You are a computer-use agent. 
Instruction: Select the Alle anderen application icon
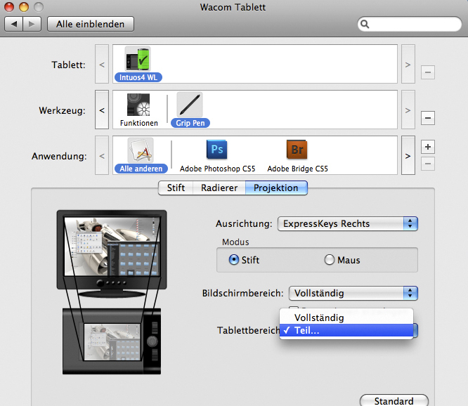pyautogui.click(x=141, y=150)
